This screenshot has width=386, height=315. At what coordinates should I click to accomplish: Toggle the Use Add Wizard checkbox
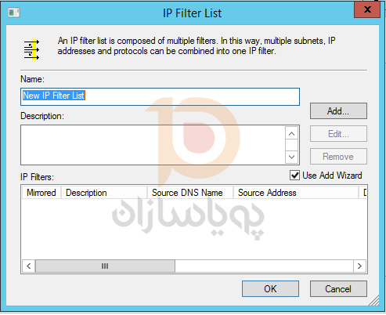[x=294, y=176]
